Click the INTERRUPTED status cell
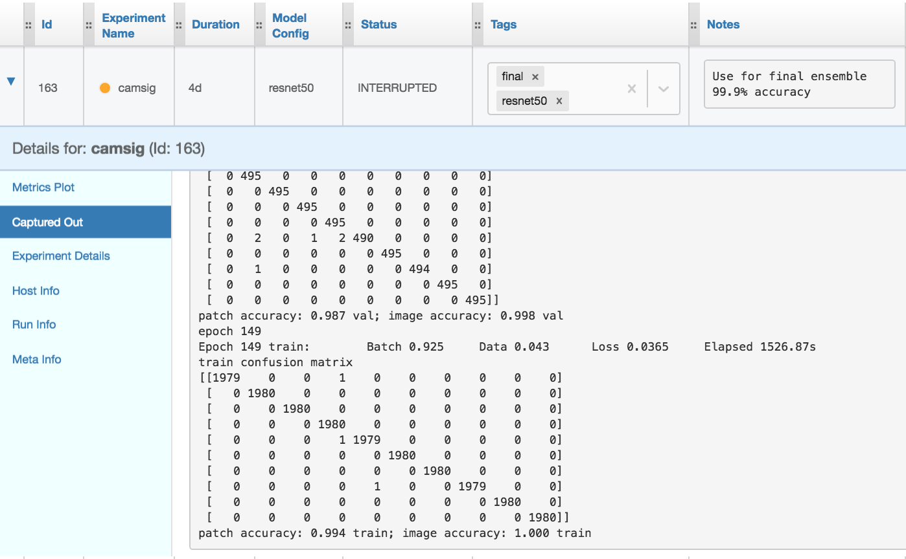Image resolution: width=906 pixels, height=559 pixels. [x=408, y=87]
